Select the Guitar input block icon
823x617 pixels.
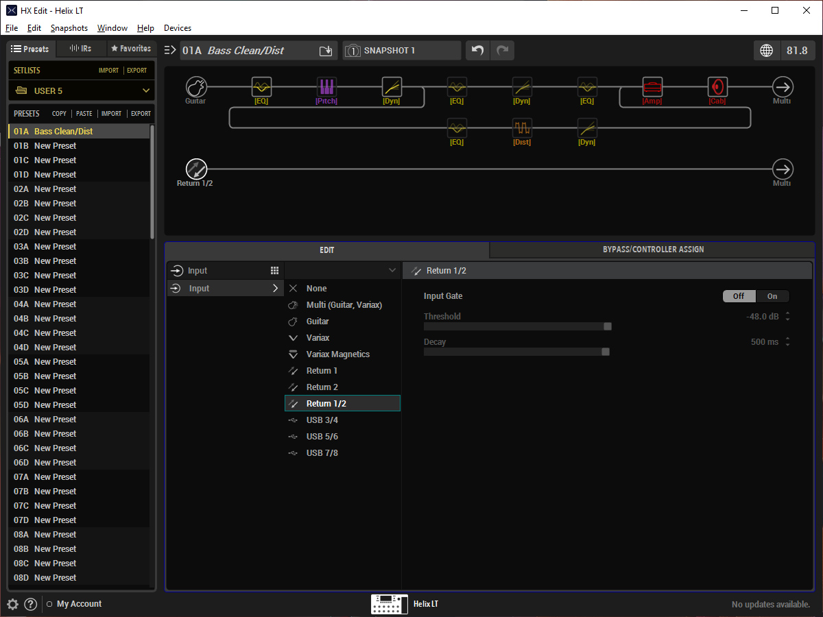coord(196,87)
